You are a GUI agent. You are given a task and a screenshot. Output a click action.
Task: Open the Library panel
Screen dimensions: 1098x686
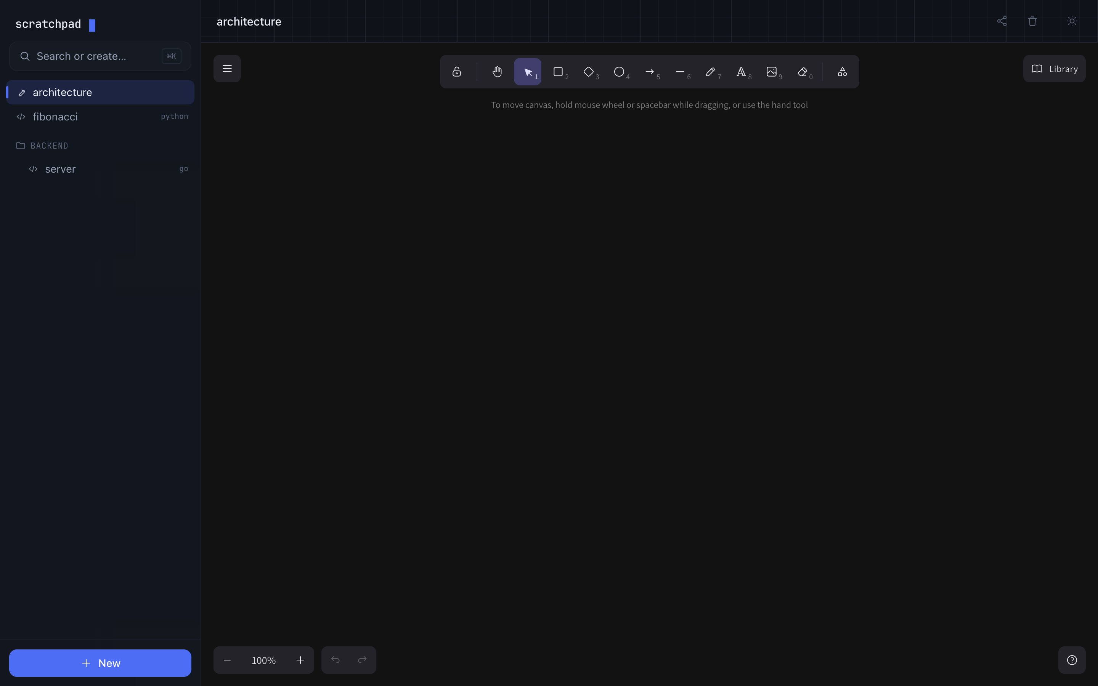tap(1054, 69)
